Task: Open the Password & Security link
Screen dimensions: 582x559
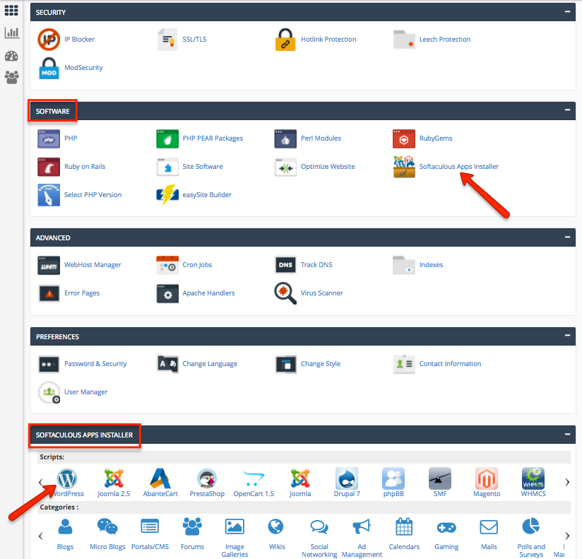Action: (x=95, y=364)
